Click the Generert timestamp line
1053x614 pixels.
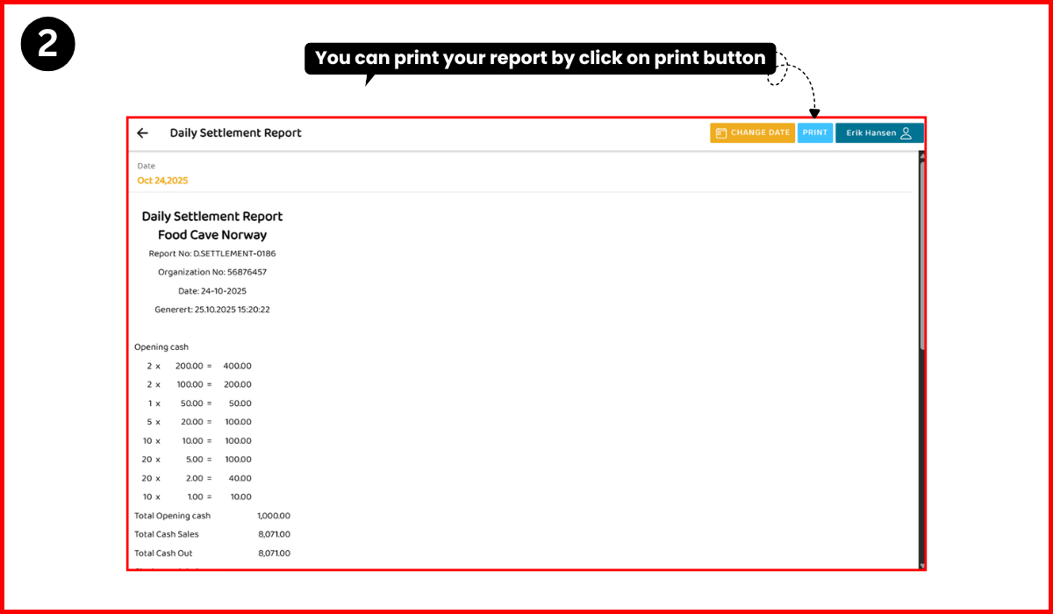tap(212, 310)
